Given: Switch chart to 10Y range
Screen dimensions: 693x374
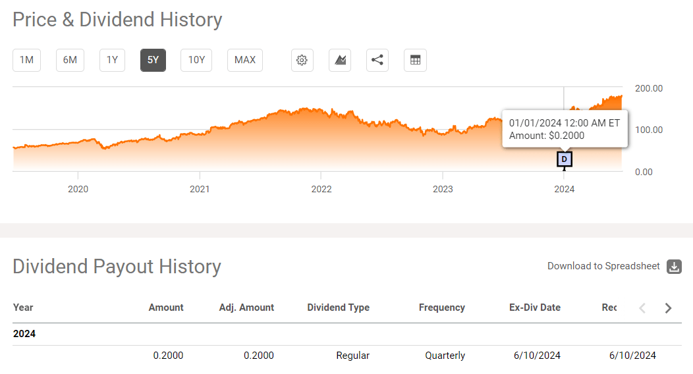Looking at the screenshot, I should pyautogui.click(x=196, y=60).
